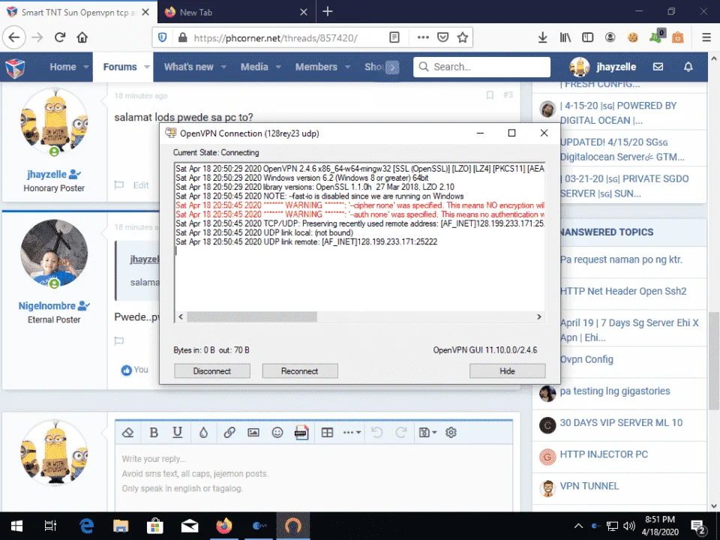This screenshot has height=540, width=720.
Task: Open forum inbox envelope icon
Action: point(658,67)
